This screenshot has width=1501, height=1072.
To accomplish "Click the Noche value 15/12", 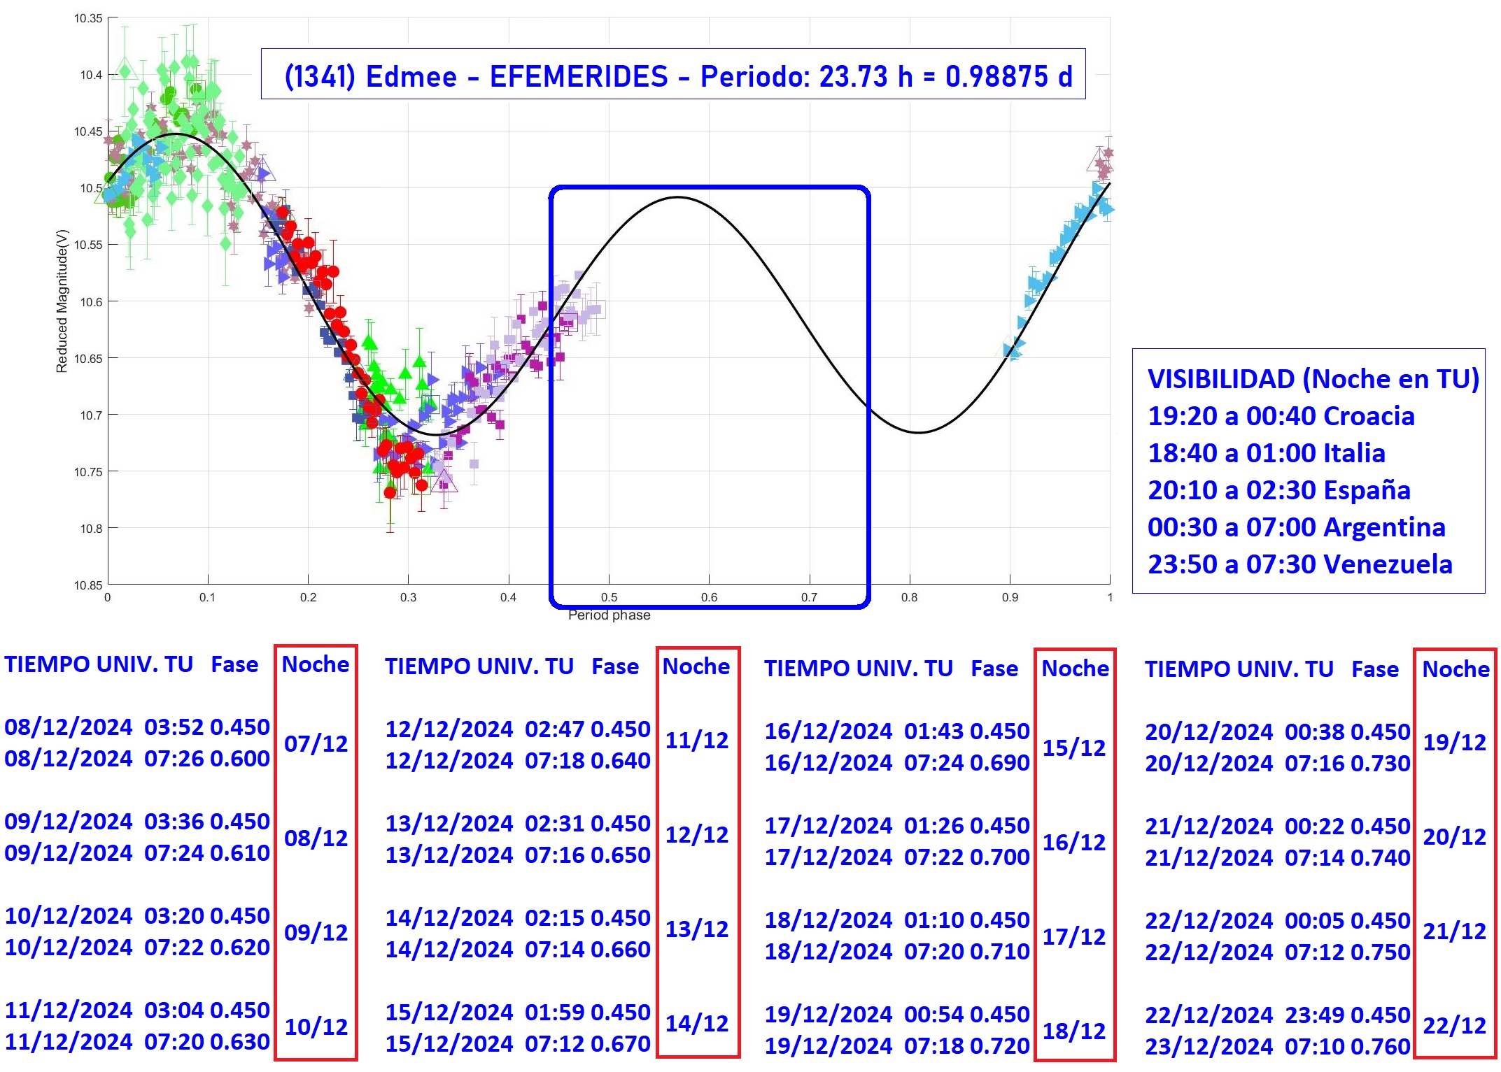I will tap(1074, 748).
